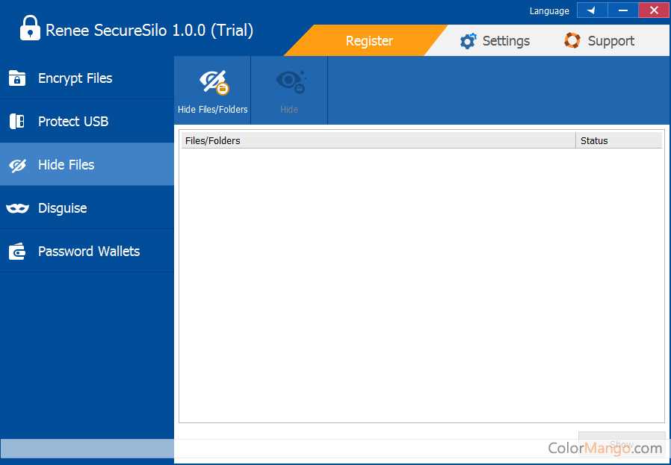Minimize the SecureSilo window

point(622,10)
